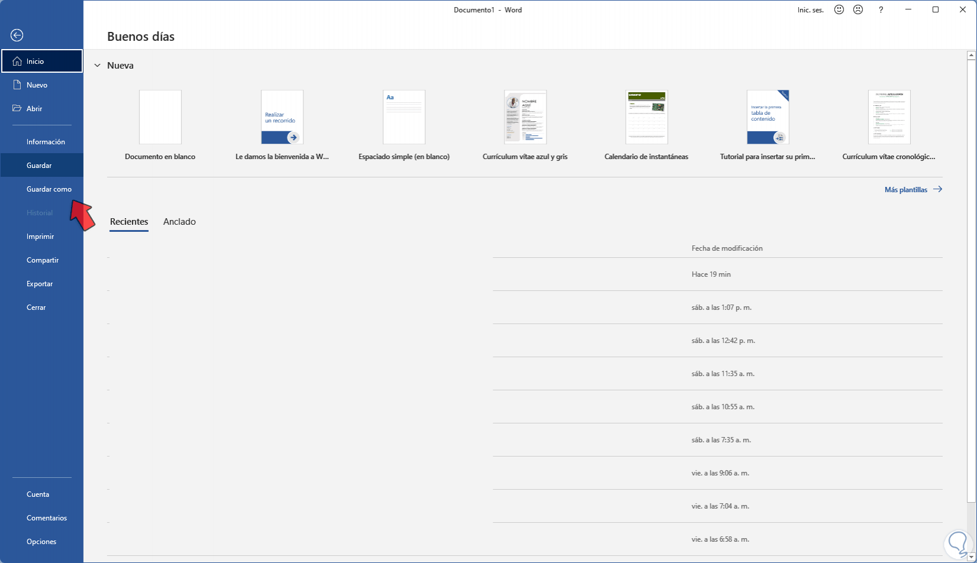Open the file from sáb. a las 12:42 p. m.
The width and height of the screenshot is (977, 563).
coord(525,341)
